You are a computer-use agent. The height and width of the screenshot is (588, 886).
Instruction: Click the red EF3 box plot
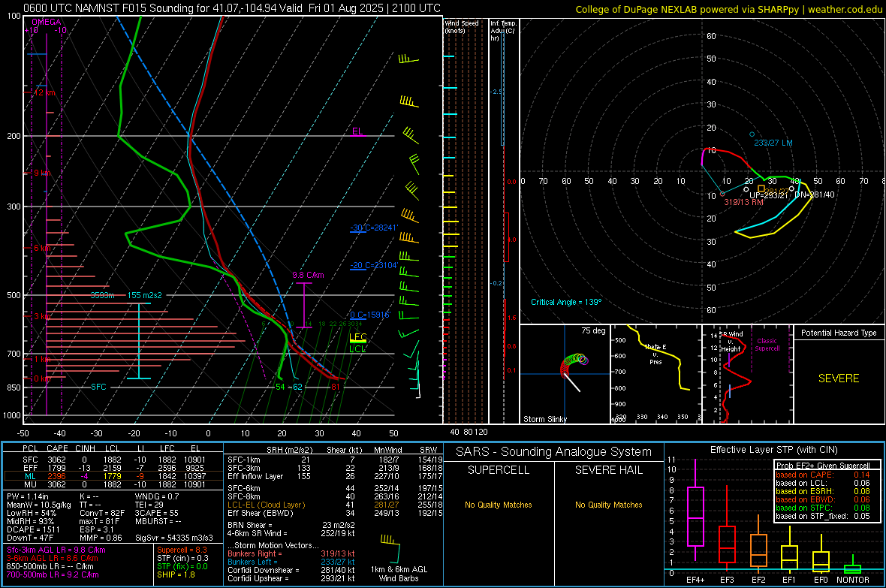click(727, 529)
